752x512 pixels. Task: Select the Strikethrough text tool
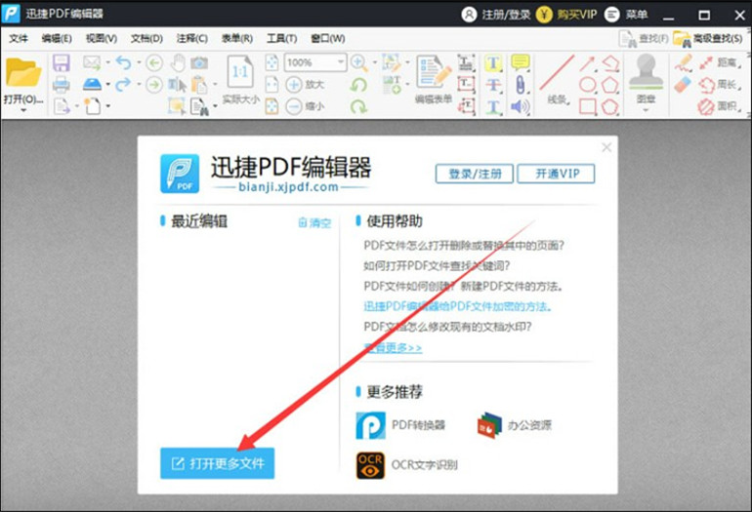tap(493, 85)
